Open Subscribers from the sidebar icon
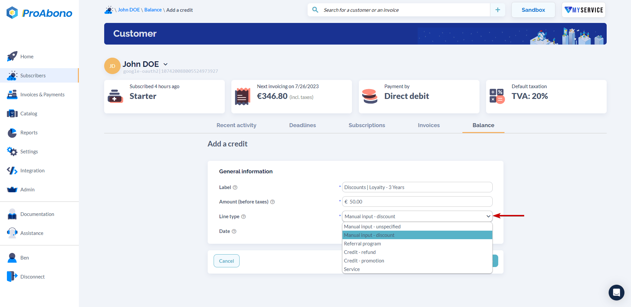 pyautogui.click(x=12, y=75)
